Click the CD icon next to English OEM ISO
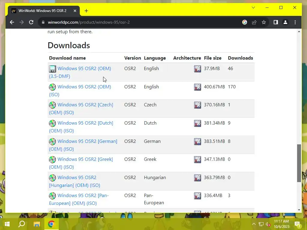Image resolution: width=307 pixels, height=230 pixels. pos(52,87)
